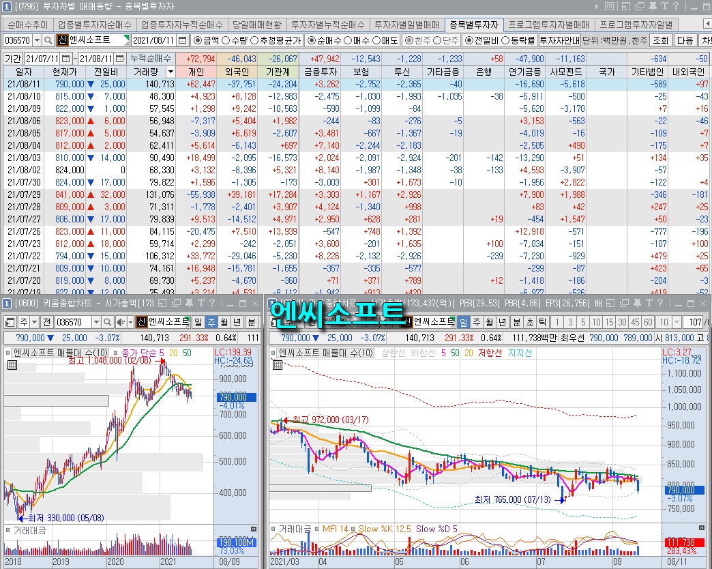
Task: Select 주 weekly period in right chart
Action: click(476, 322)
